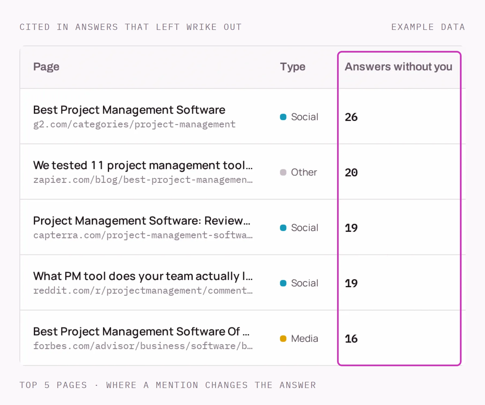
Task: Click the Top 5 pages footer caption
Action: coord(168,385)
